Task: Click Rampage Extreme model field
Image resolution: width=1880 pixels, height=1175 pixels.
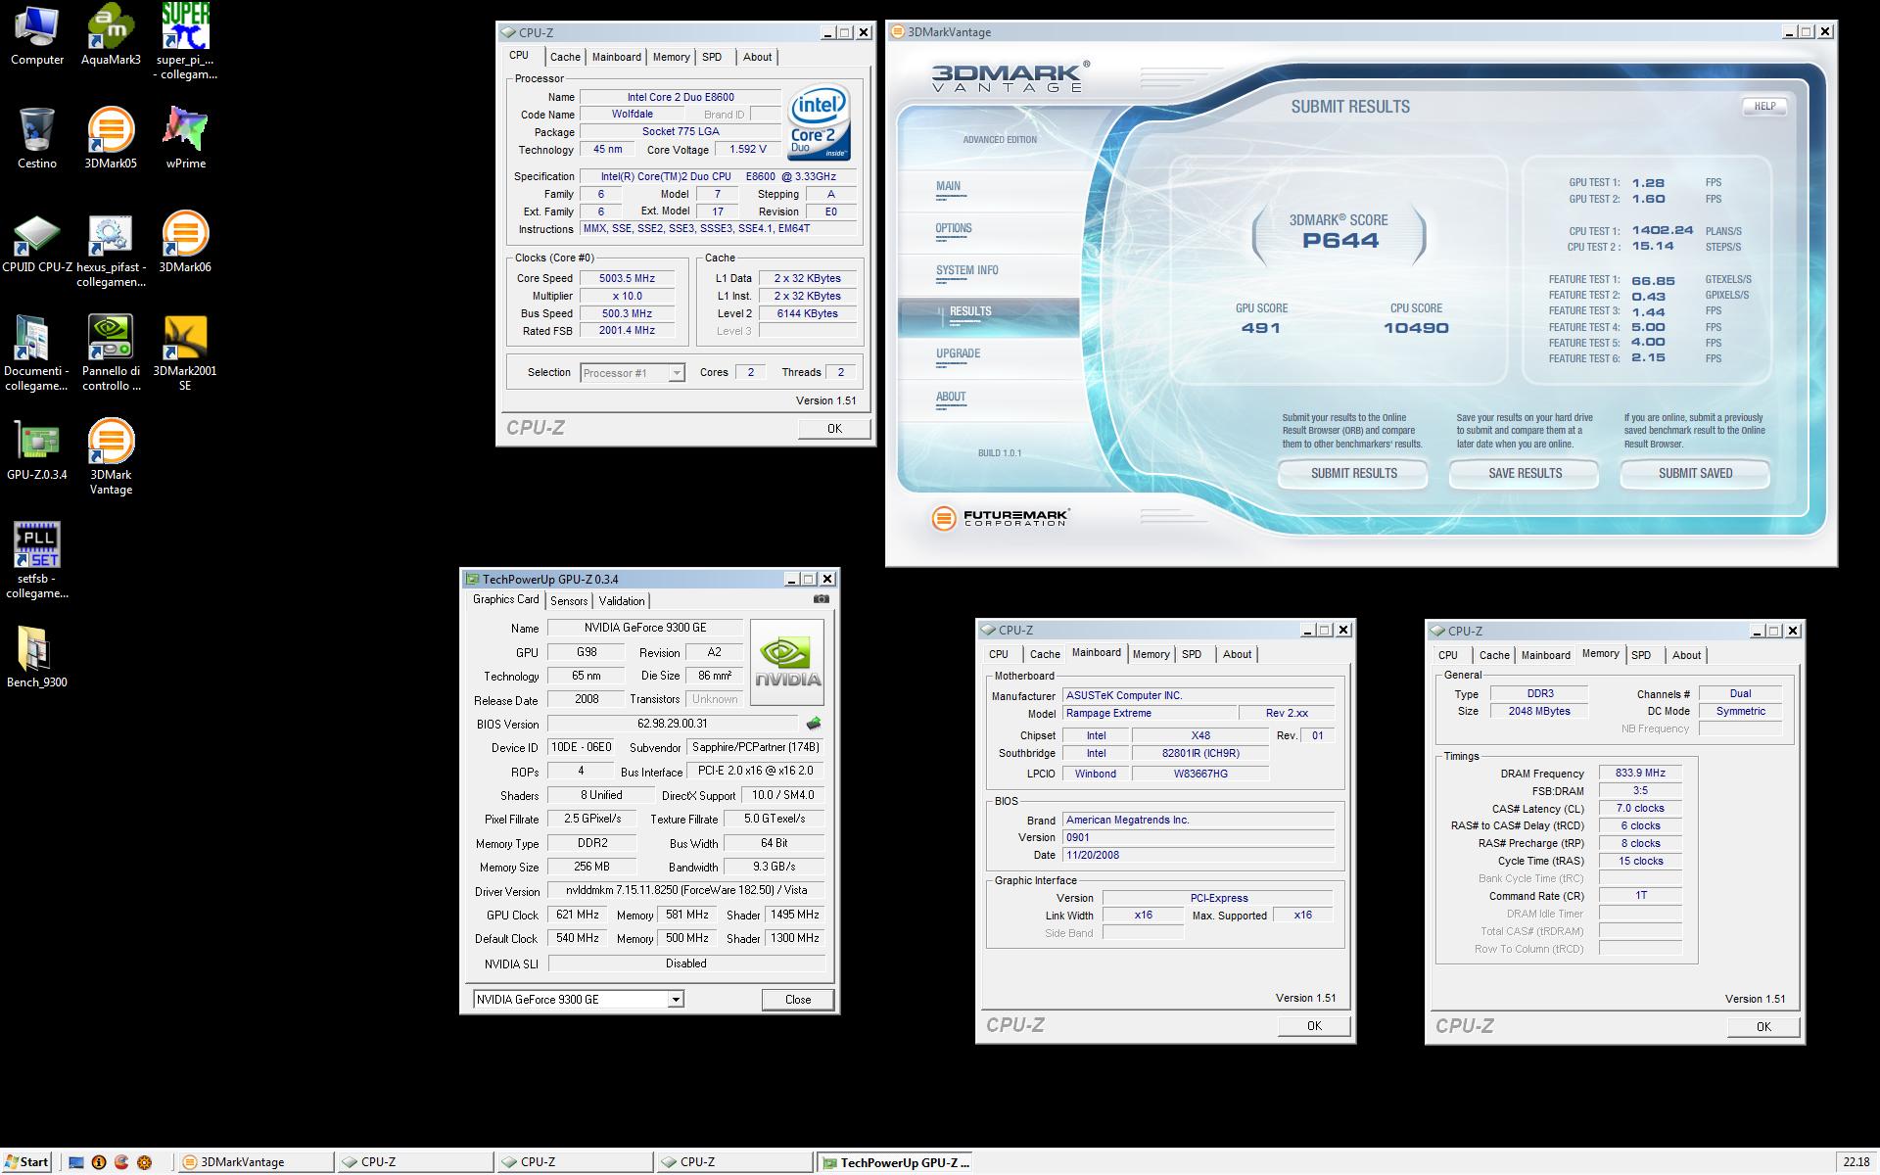Action: pyautogui.click(x=1150, y=714)
